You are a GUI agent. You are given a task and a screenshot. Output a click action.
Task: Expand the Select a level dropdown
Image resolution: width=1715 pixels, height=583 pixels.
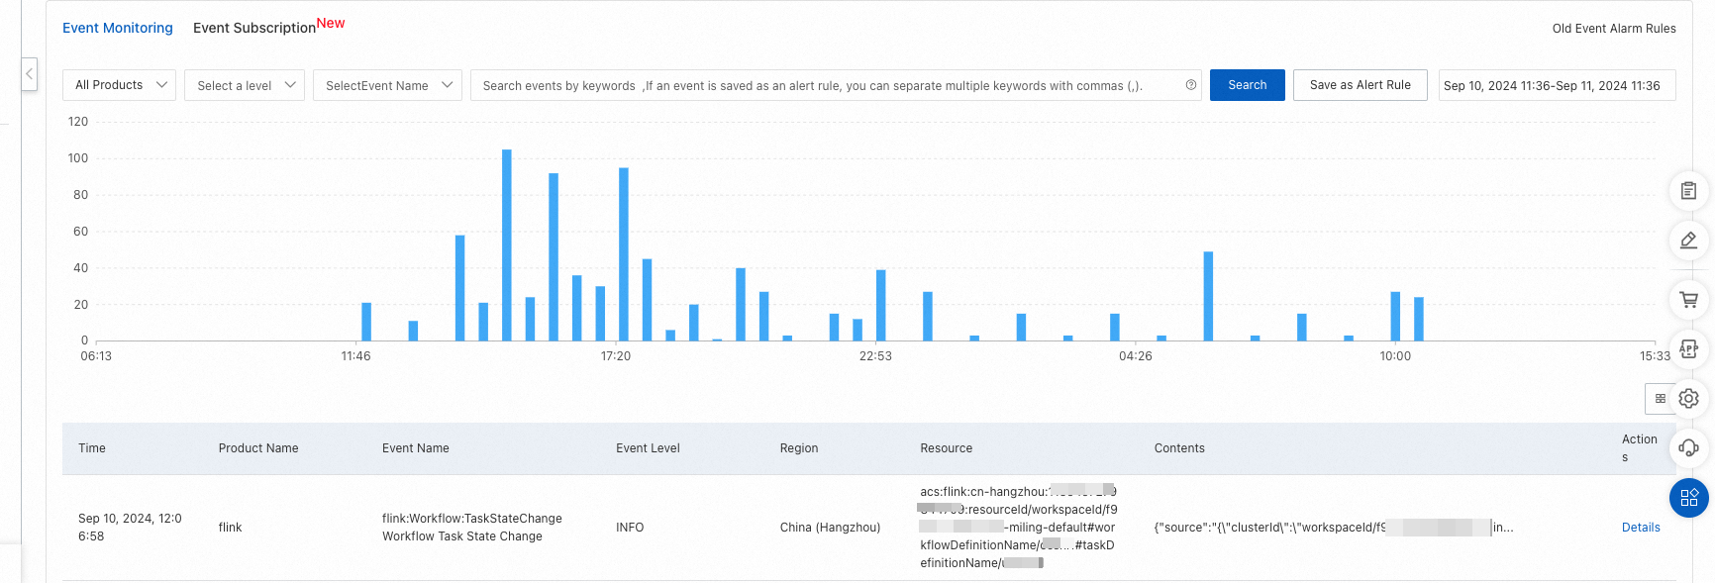click(x=245, y=85)
